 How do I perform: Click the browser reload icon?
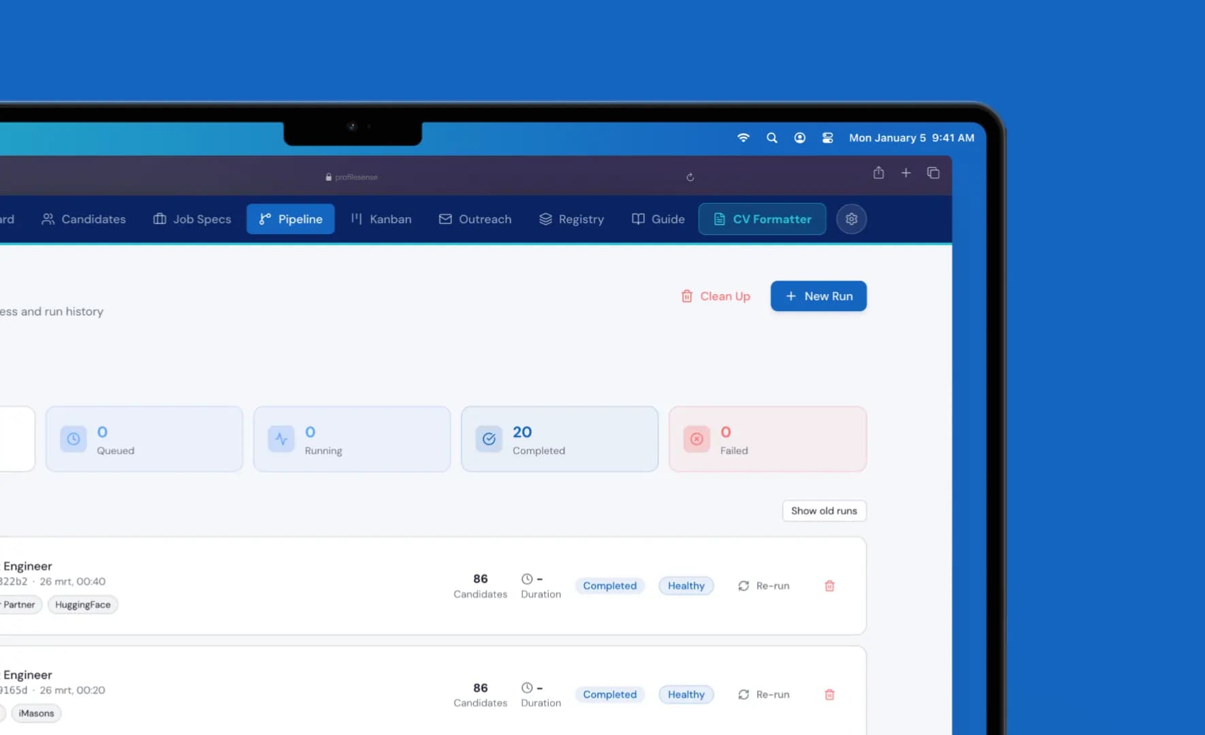click(690, 177)
